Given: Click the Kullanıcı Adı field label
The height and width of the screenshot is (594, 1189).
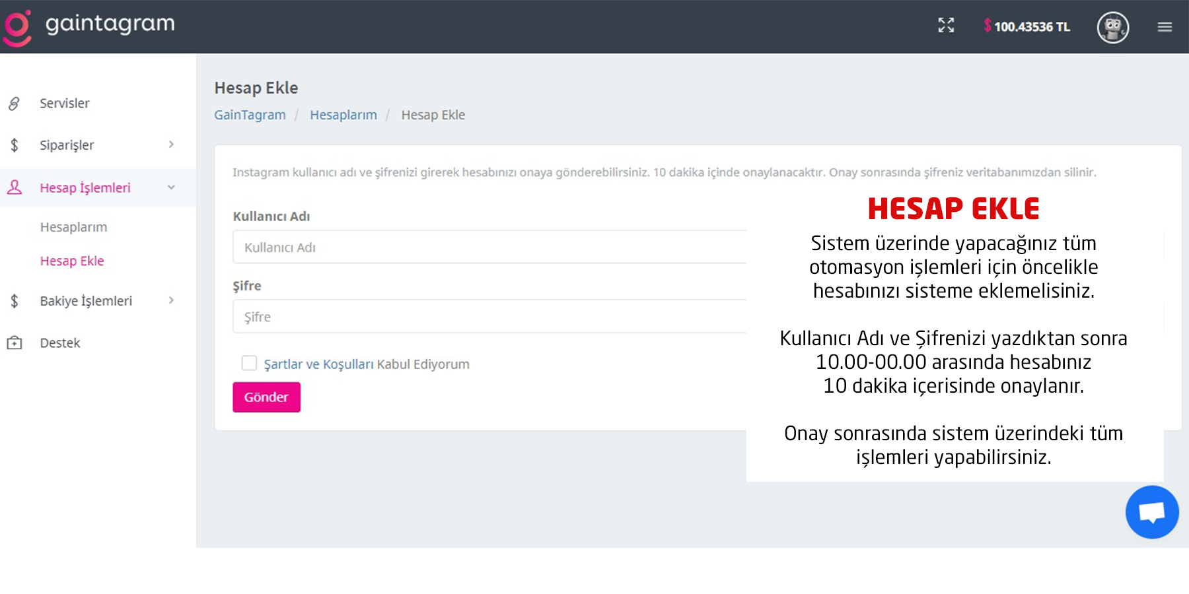Looking at the screenshot, I should point(271,216).
